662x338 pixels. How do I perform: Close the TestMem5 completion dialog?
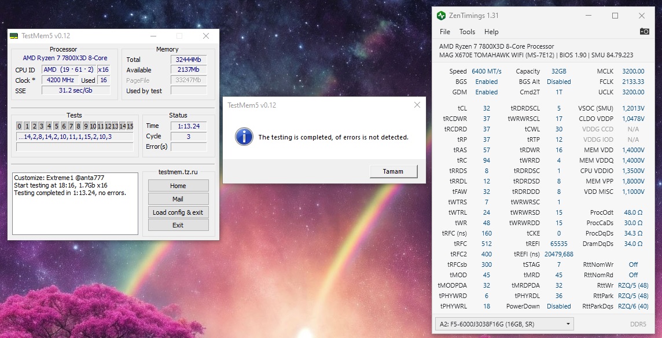click(417, 105)
